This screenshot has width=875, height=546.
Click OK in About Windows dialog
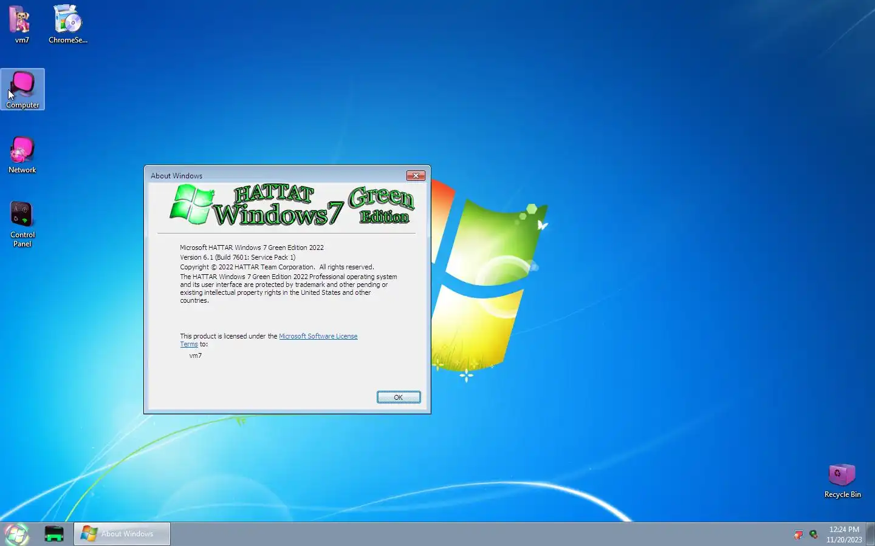click(399, 397)
